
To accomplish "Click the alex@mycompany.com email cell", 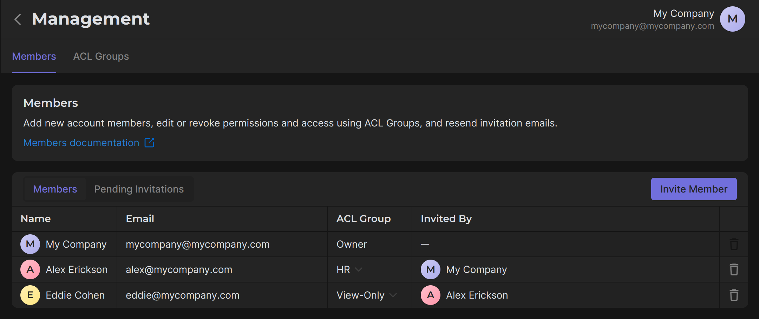I will click(179, 269).
